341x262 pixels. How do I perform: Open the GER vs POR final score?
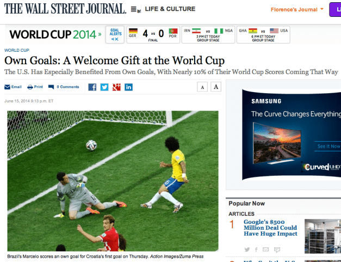(152, 35)
